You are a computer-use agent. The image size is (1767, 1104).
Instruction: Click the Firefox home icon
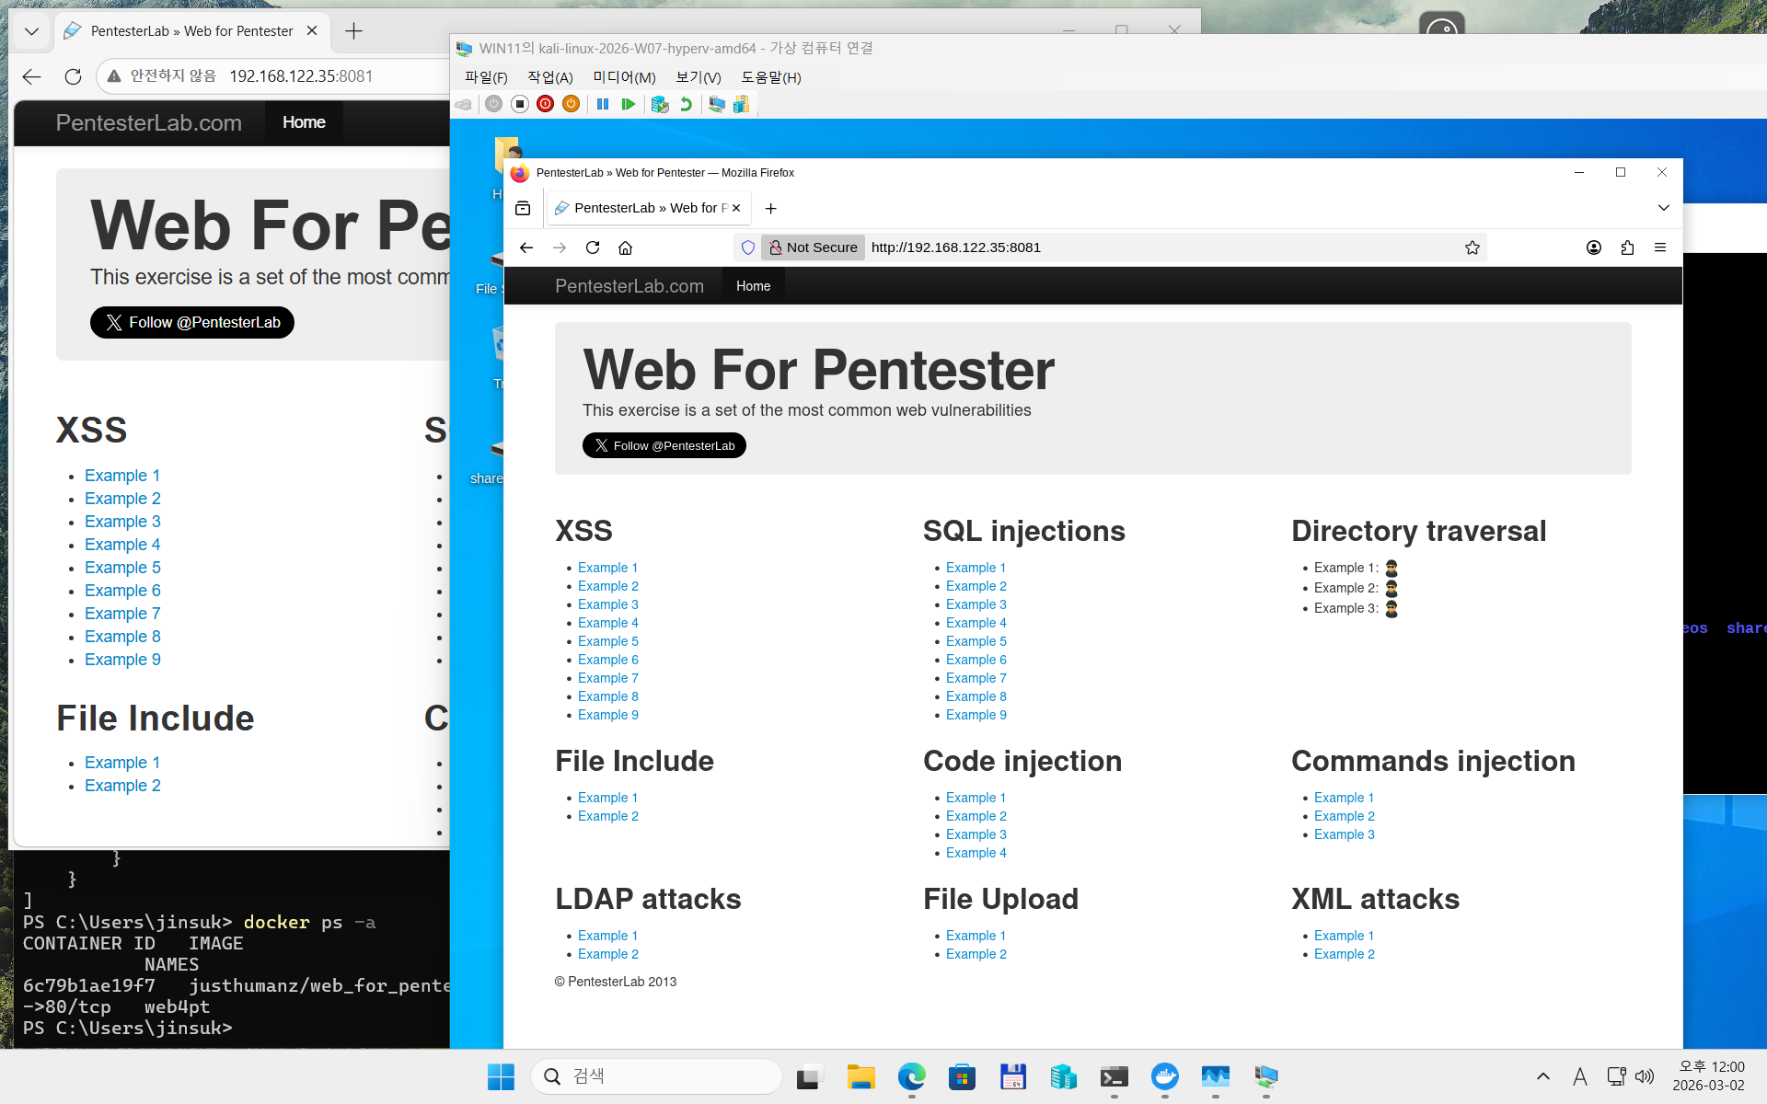626,247
